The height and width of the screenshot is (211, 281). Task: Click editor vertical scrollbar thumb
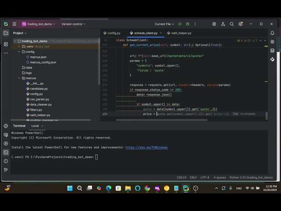pos(267,116)
